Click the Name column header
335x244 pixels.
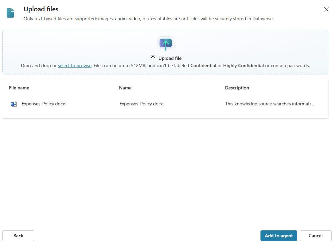coord(125,88)
